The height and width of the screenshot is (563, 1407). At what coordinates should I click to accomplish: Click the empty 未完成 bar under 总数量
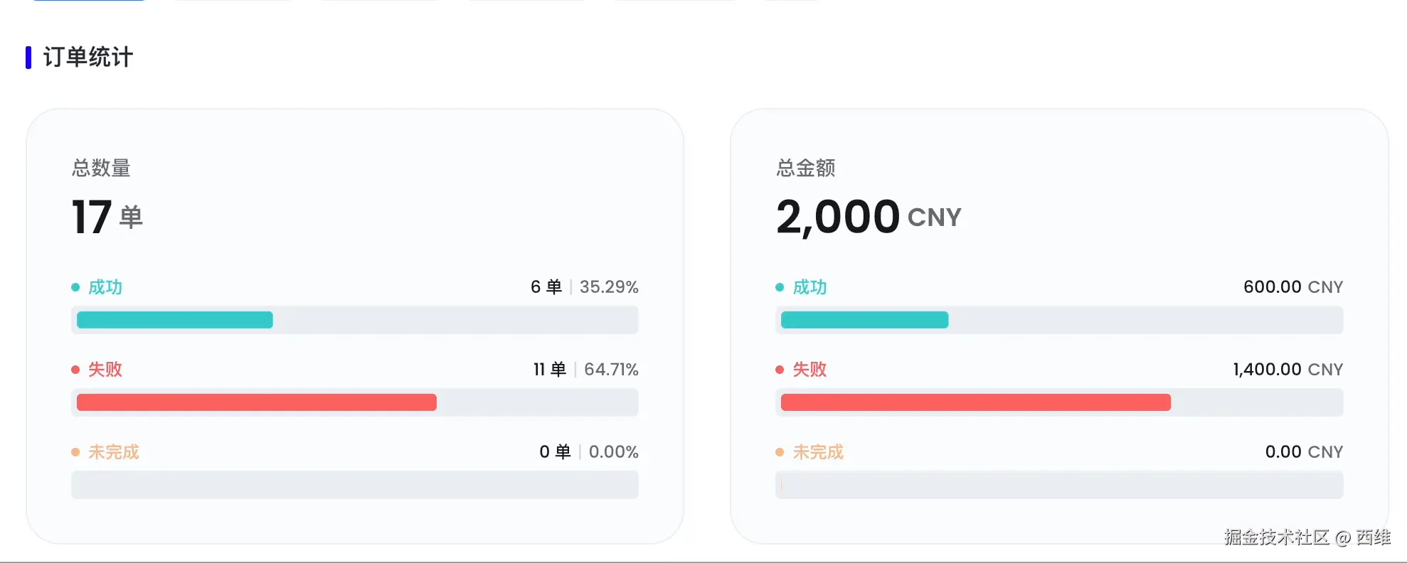[x=354, y=485]
